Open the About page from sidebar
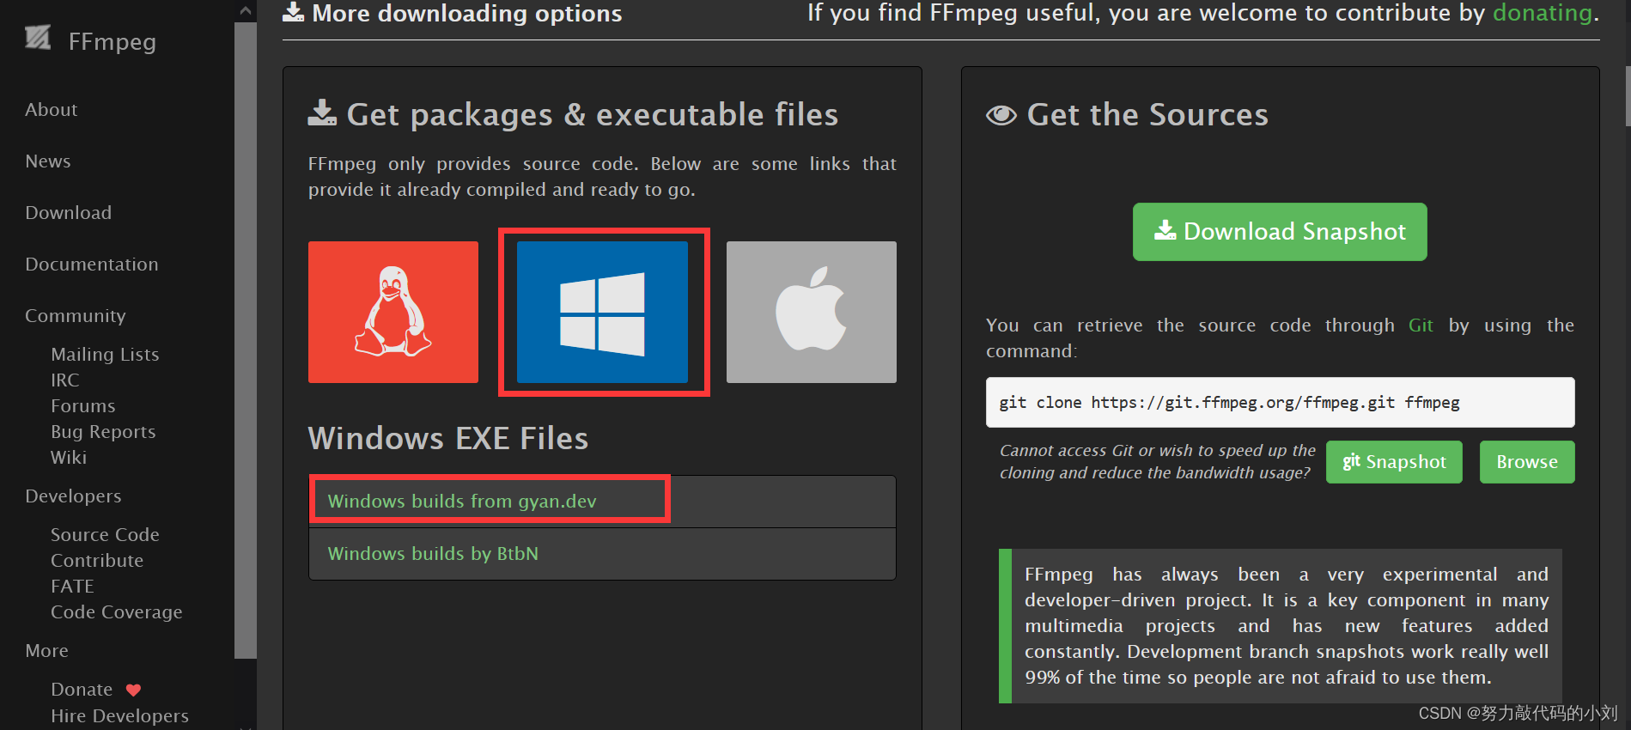The height and width of the screenshot is (730, 1631). click(52, 110)
